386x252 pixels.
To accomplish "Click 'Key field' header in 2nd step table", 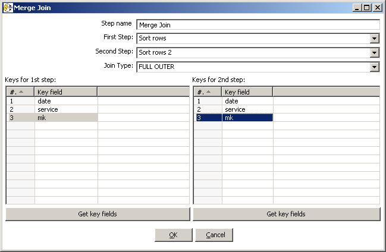I will coord(247,92).
